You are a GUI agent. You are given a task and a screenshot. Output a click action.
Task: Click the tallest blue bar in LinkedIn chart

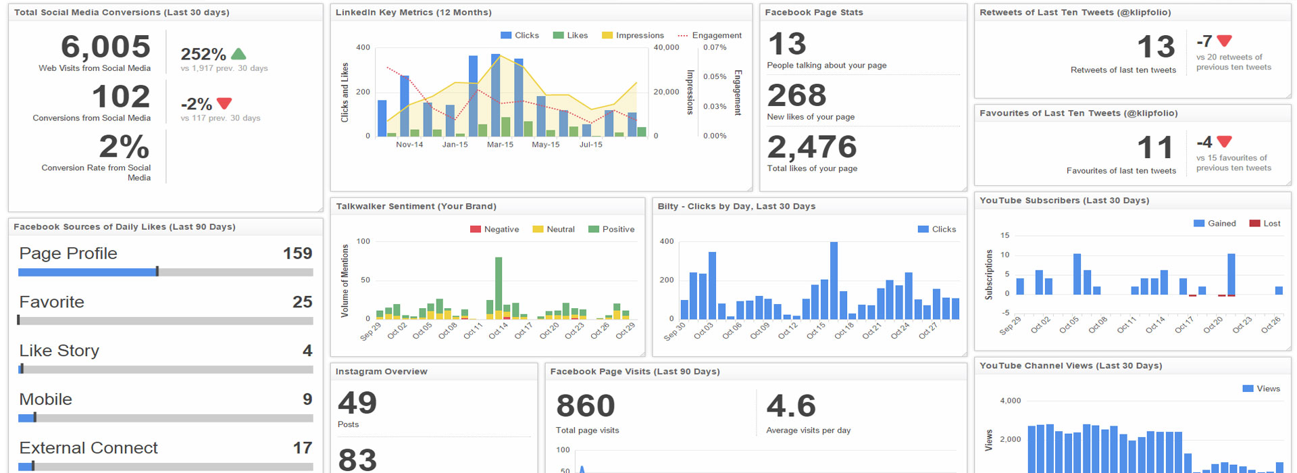tap(496, 95)
